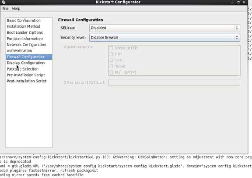Screen dimensions: 252x178
Task: Select Authentication in the list
Action: point(29,51)
